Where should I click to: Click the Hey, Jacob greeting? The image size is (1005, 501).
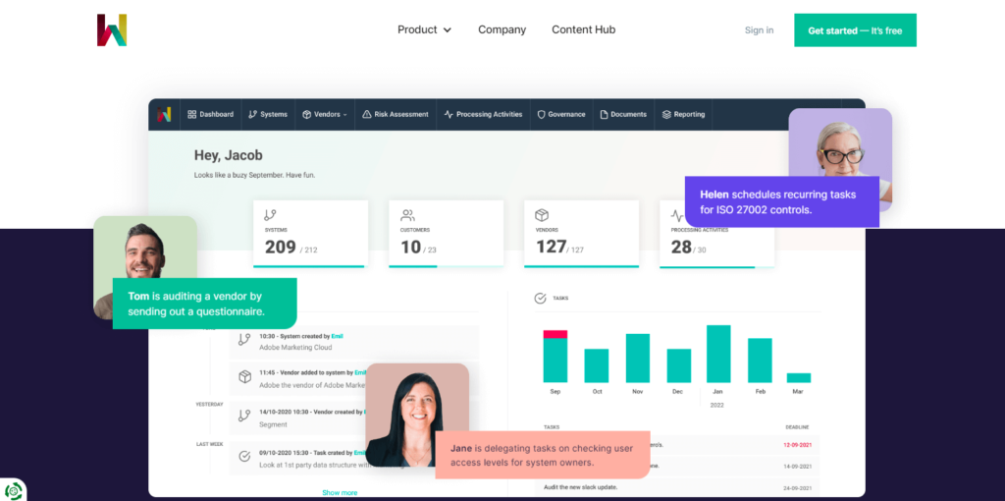tap(228, 155)
